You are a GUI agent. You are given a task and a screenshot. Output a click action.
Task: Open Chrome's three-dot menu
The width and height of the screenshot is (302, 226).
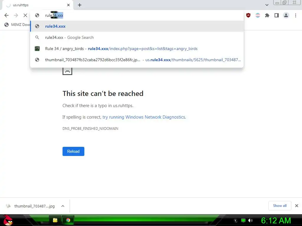coord(296,15)
